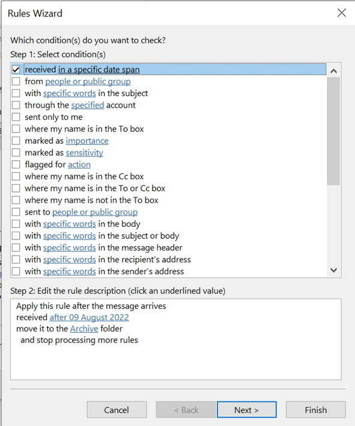The width and height of the screenshot is (355, 426).
Task: Cancel the Rules Wizard
Action: (117, 410)
